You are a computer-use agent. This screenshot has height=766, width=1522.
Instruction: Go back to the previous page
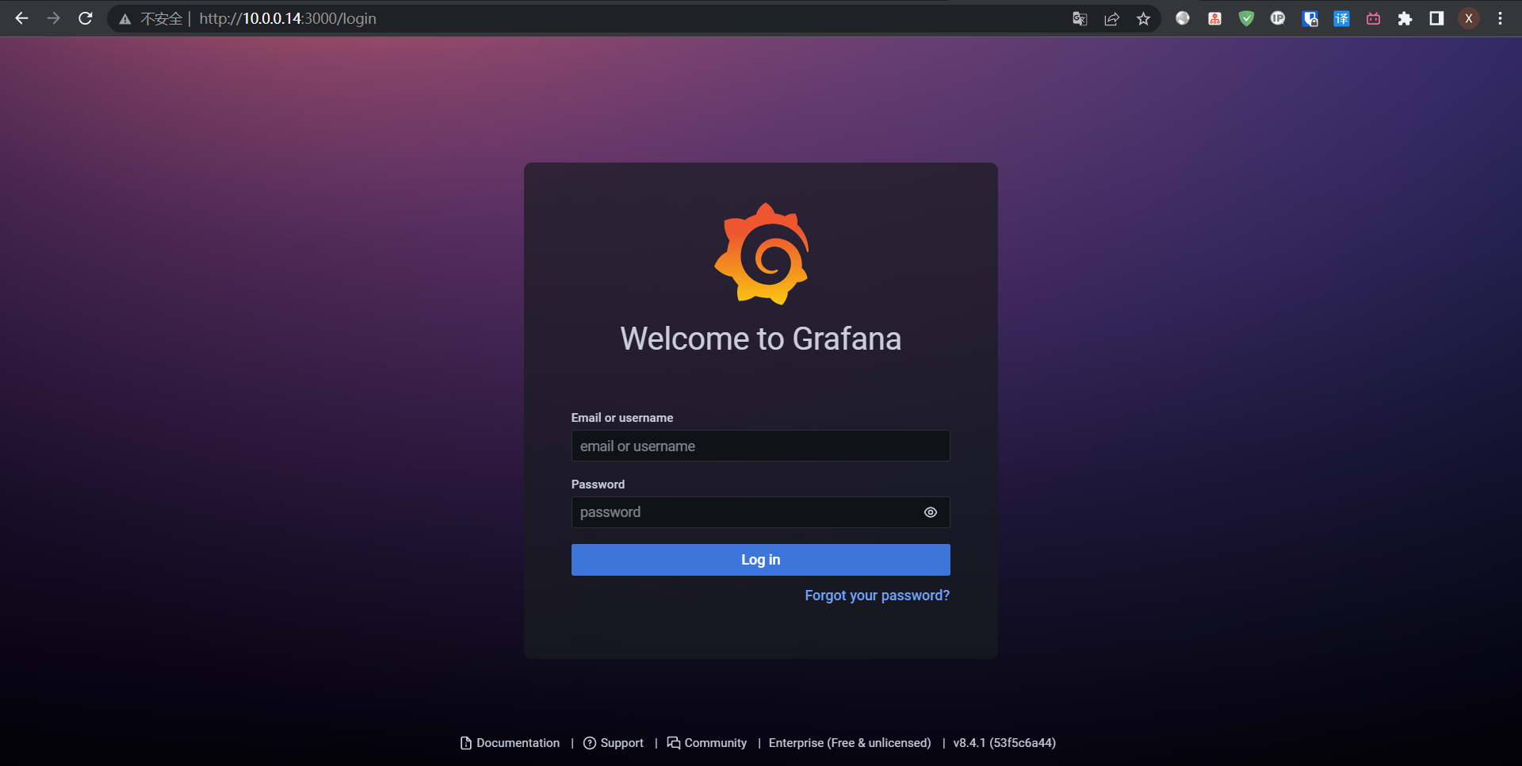(x=21, y=18)
